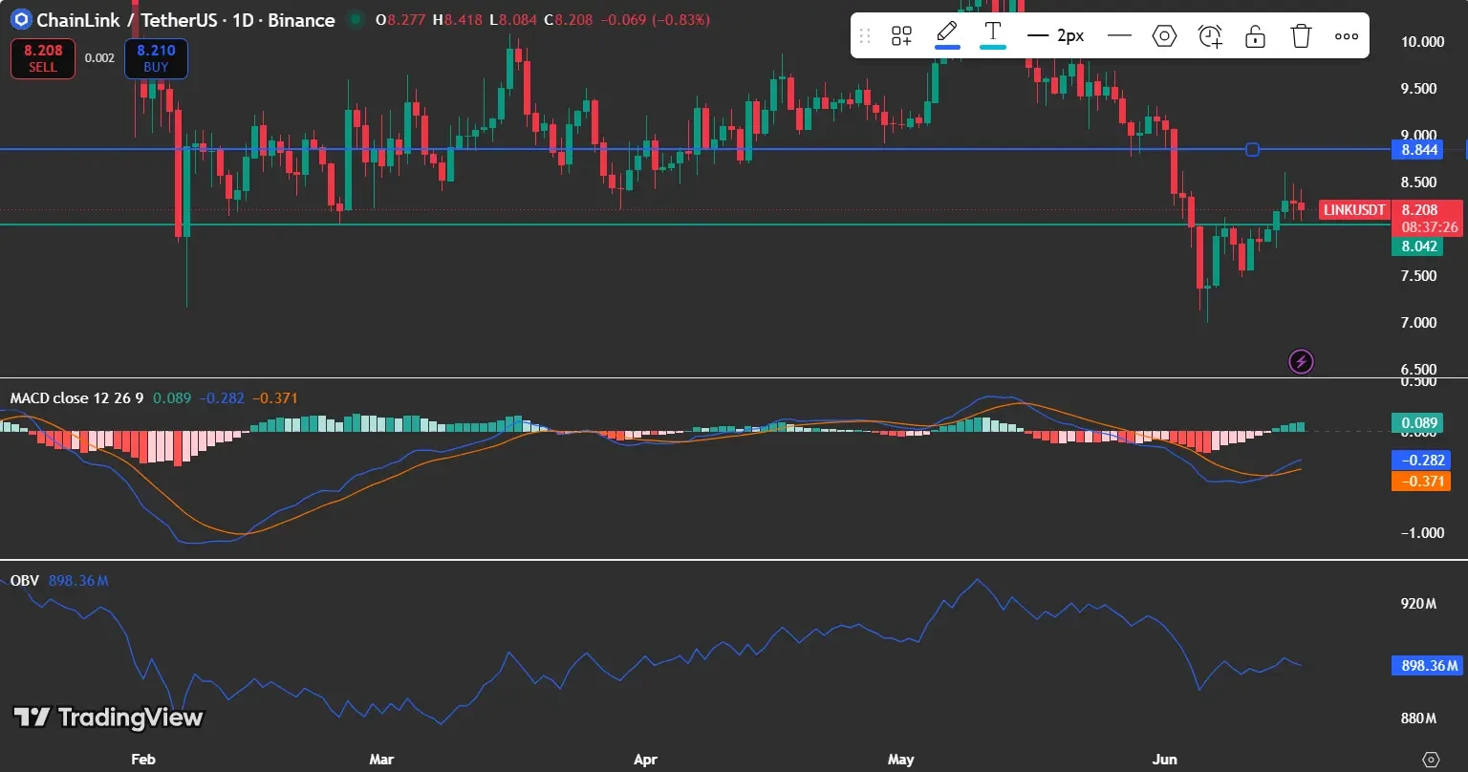Open the line style dropdown
The image size is (1468, 772).
point(1119,36)
